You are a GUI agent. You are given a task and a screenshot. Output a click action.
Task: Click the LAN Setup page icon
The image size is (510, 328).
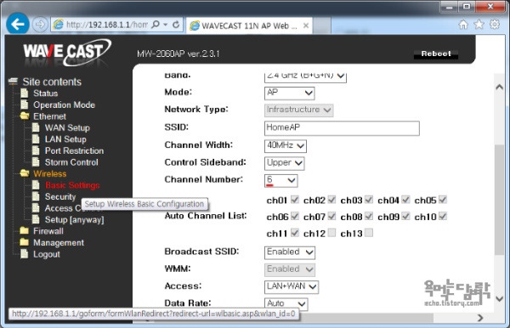[x=36, y=139]
